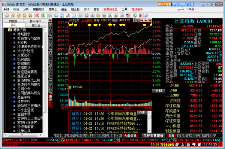This screenshot has width=225, height=149.
Task: Open the 更多 vertical tab expander
Action: tap(51, 101)
